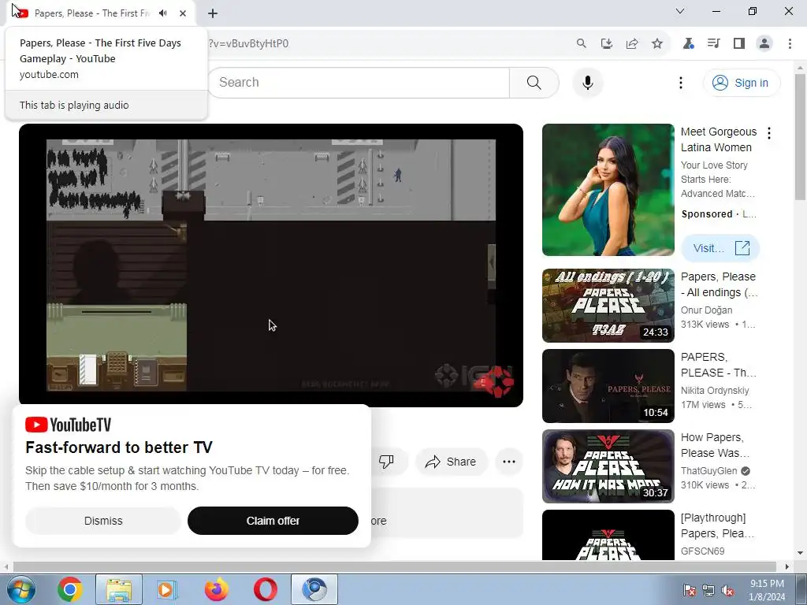Screen dimensions: 807x605
Task: Open a new browser tab
Action: 213,13
